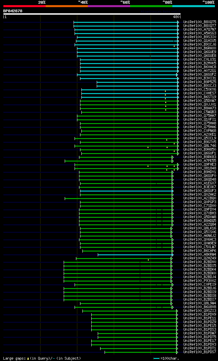The image size is (218, 361).
Task: Select the UniRef100_B9HDY1 label
Action: [200, 172]
